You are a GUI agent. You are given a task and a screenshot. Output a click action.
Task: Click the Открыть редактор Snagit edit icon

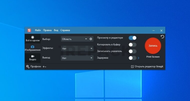132,67
